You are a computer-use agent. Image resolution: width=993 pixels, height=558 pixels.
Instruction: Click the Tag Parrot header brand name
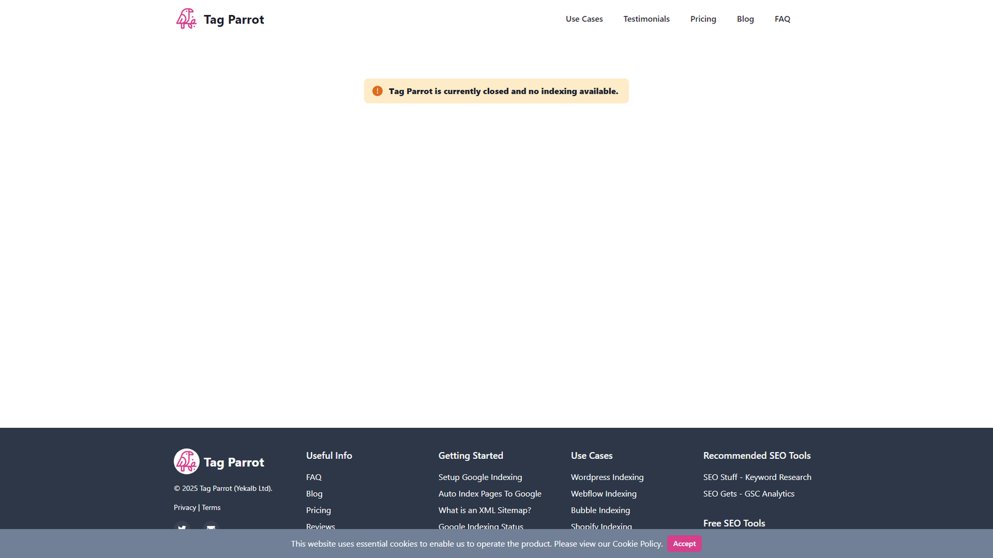tap(234, 20)
